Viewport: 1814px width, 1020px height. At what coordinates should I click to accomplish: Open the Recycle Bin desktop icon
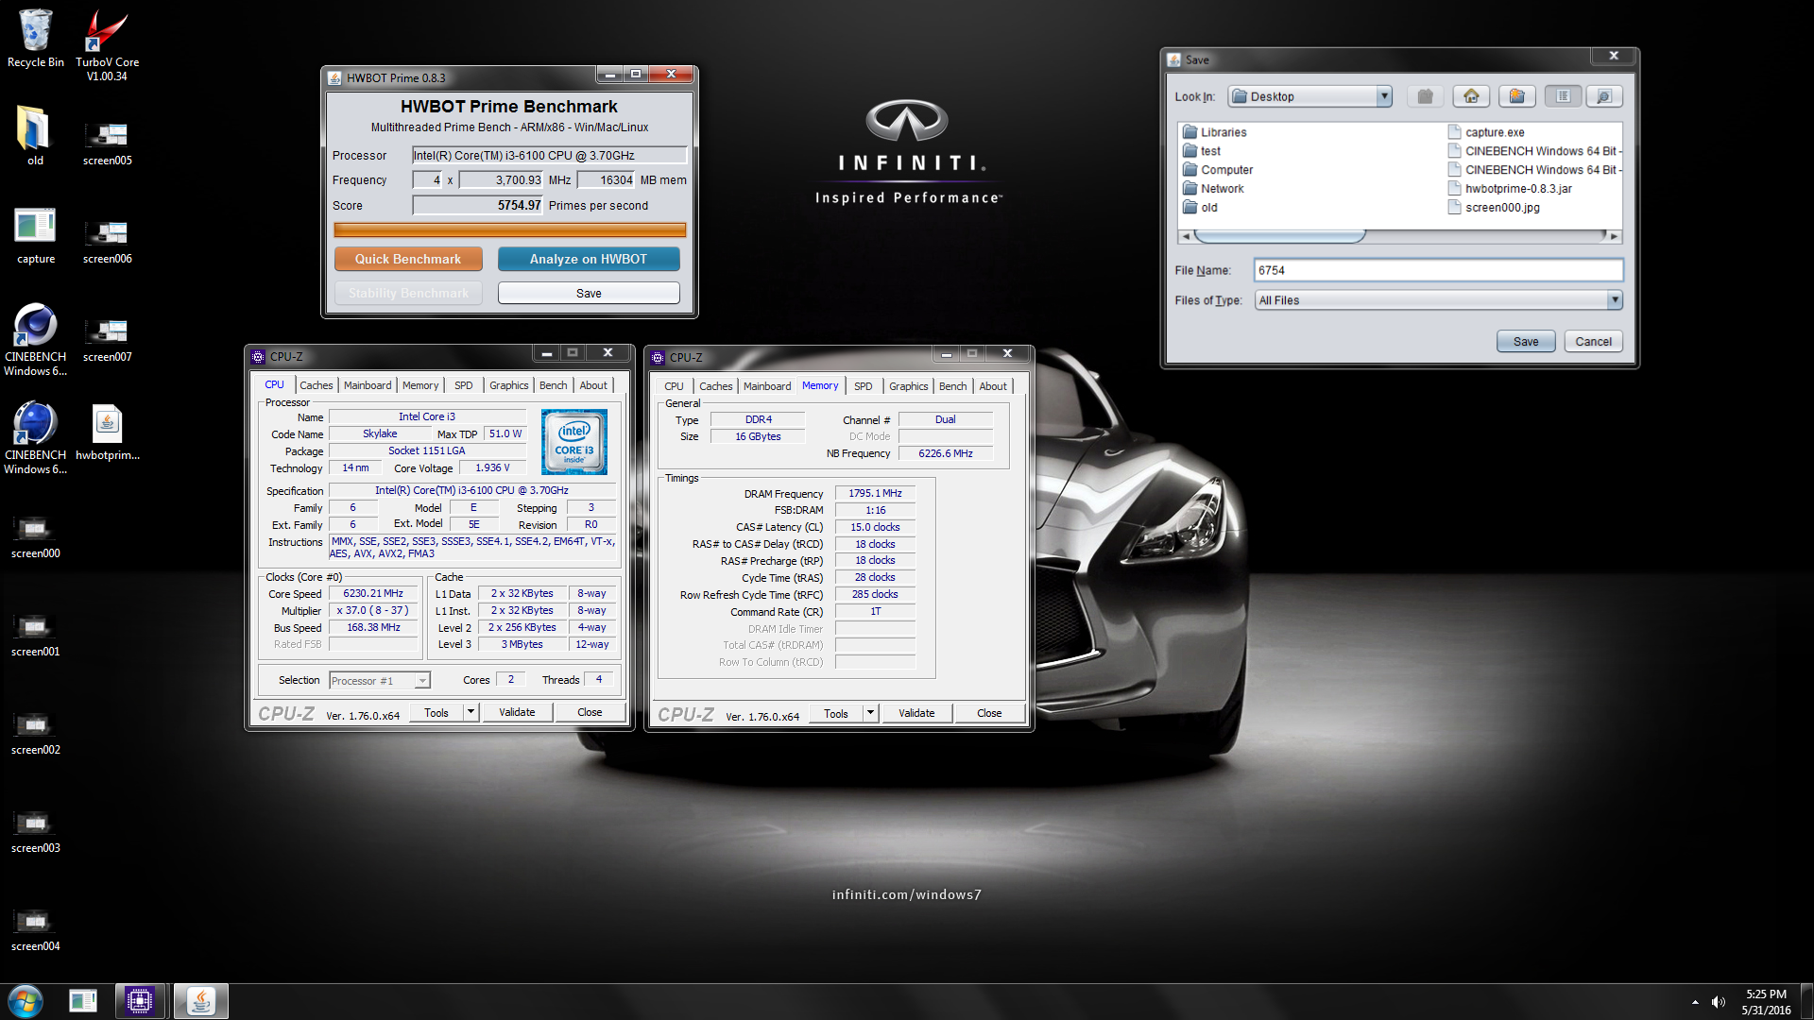[35, 39]
